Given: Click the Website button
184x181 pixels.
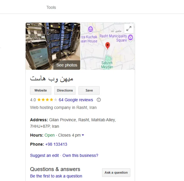Looking at the screenshot, I should [x=40, y=90].
